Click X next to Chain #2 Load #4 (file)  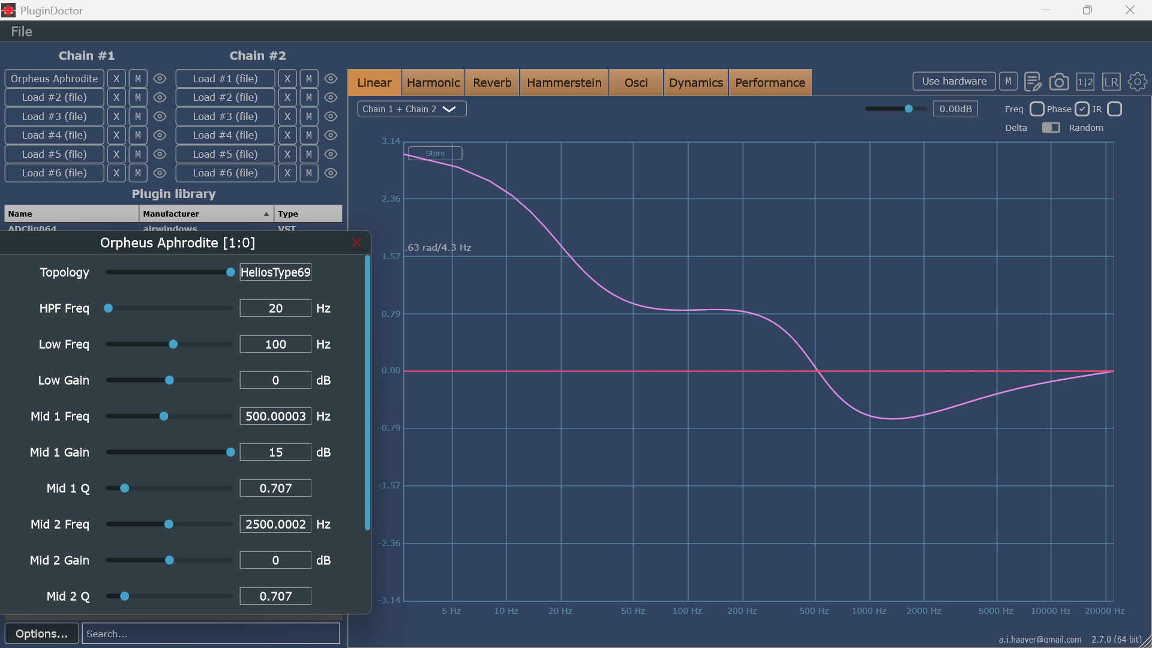click(x=287, y=135)
